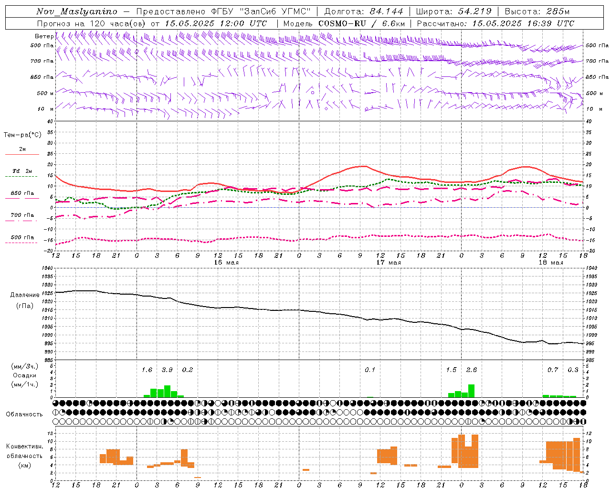Click the precipitation total 0.2

tap(188, 370)
